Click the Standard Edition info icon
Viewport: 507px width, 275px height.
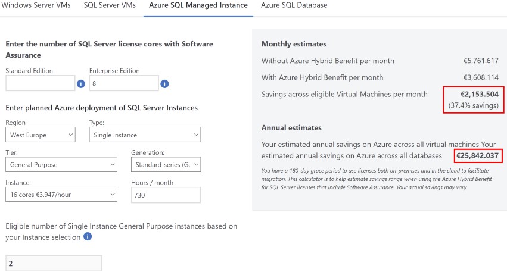(x=81, y=84)
